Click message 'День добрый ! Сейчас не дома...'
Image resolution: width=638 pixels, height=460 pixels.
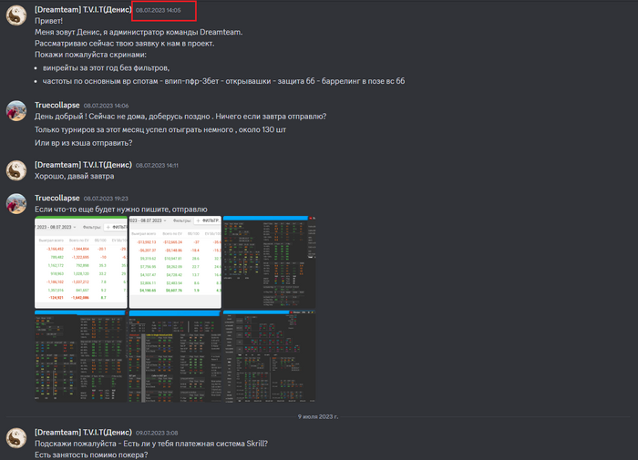[x=180, y=117]
